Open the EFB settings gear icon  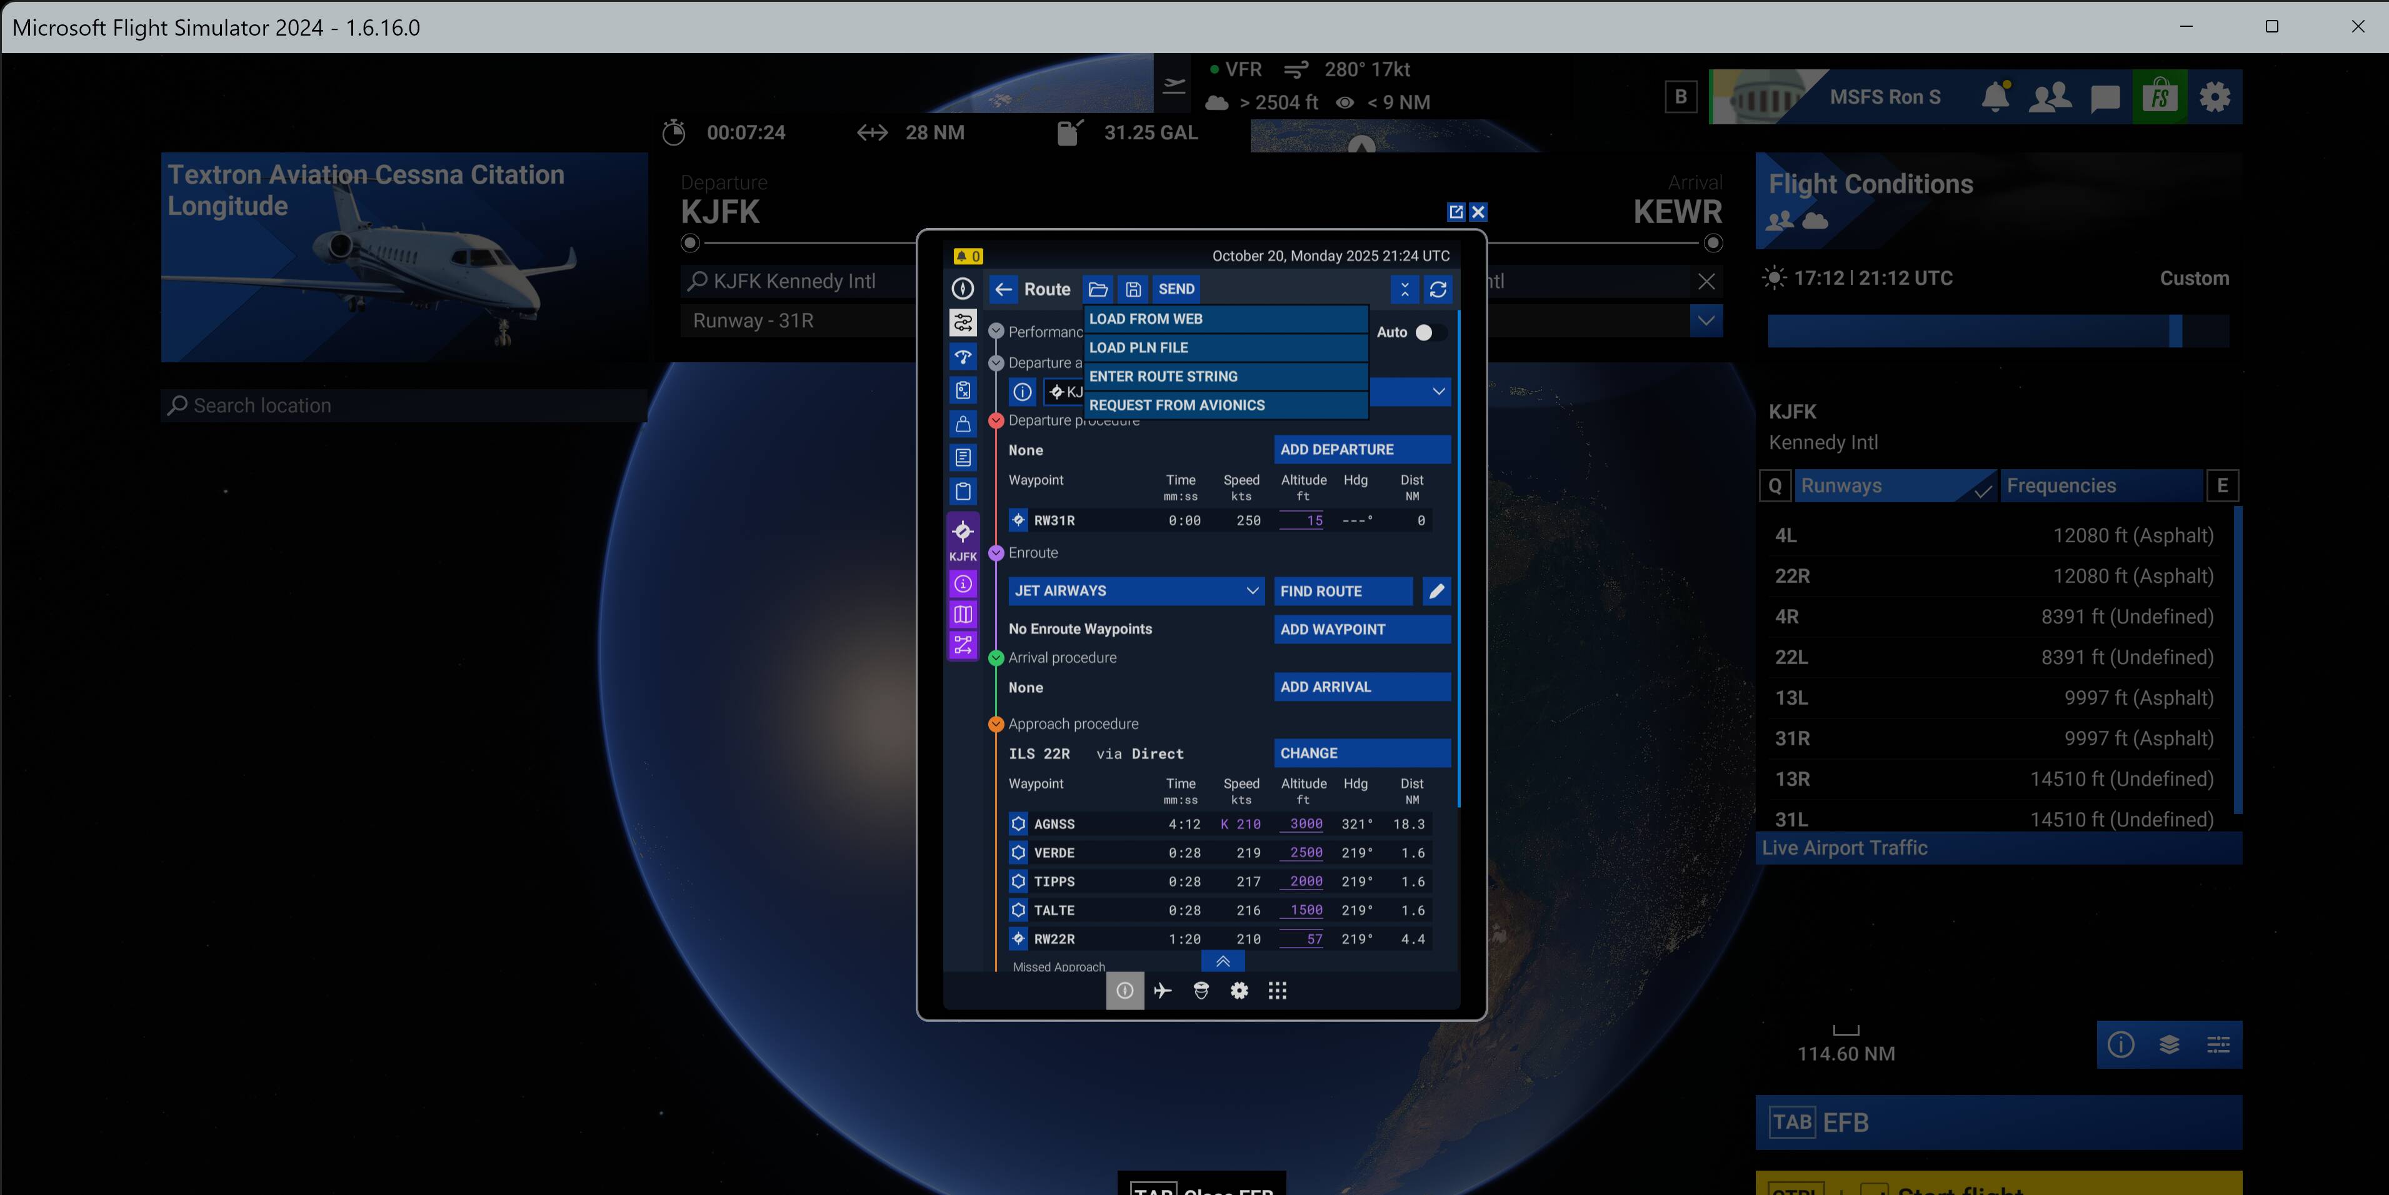1239,991
